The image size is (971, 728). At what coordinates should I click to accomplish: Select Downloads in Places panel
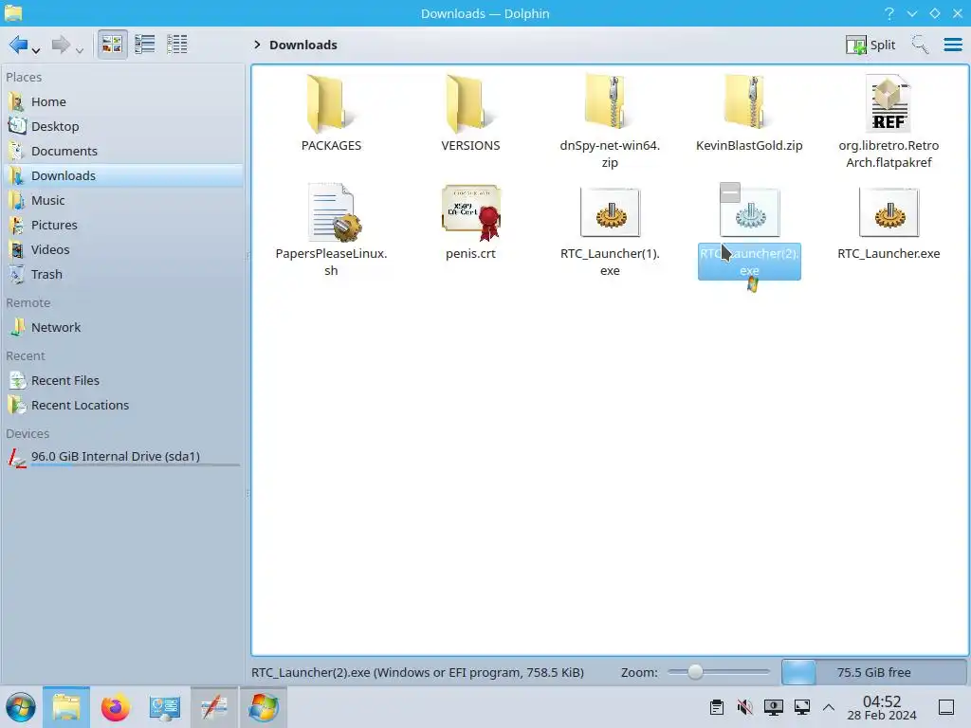click(x=123, y=175)
